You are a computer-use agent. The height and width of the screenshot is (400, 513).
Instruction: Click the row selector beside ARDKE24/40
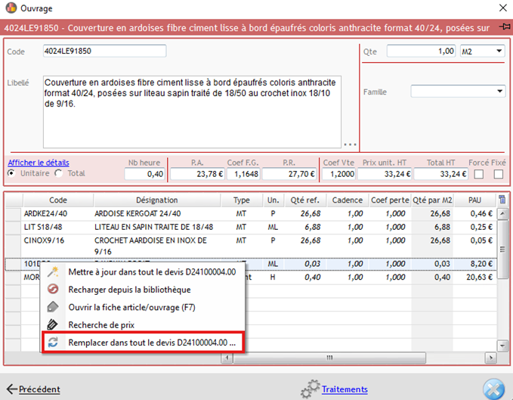click(13, 214)
